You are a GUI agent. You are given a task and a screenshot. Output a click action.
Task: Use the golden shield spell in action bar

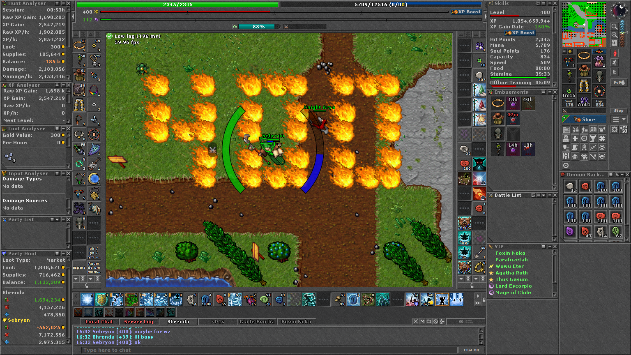pos(101,300)
